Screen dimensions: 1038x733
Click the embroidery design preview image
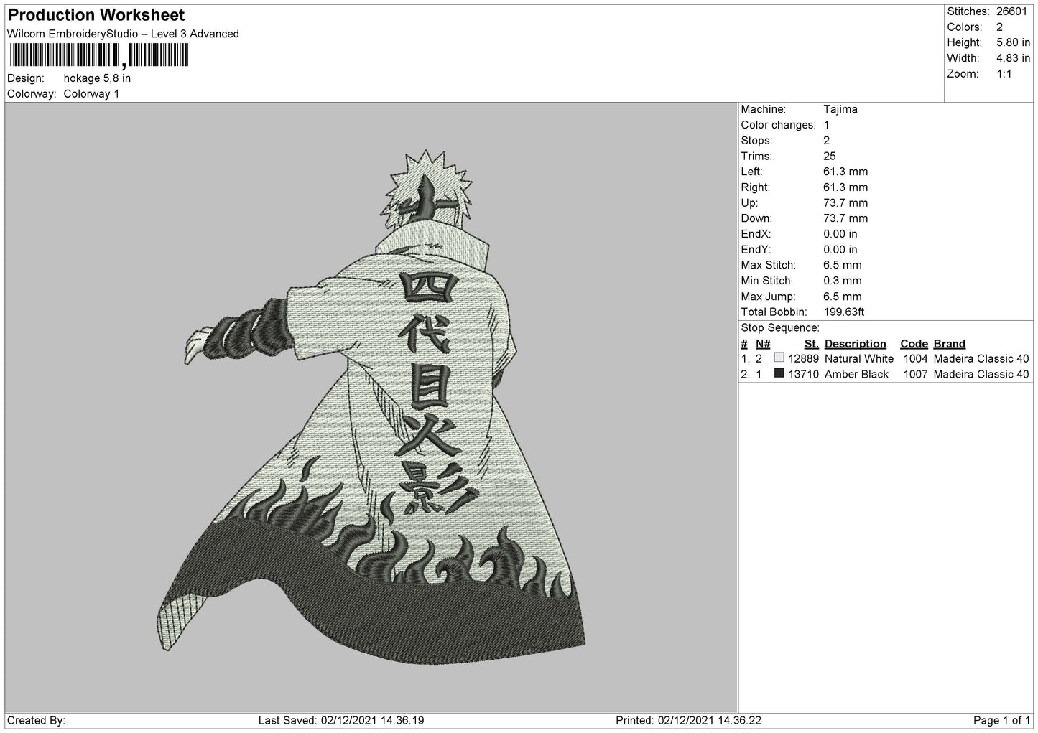point(371,406)
